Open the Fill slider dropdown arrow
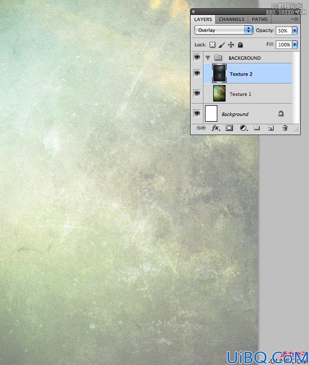 [295, 44]
